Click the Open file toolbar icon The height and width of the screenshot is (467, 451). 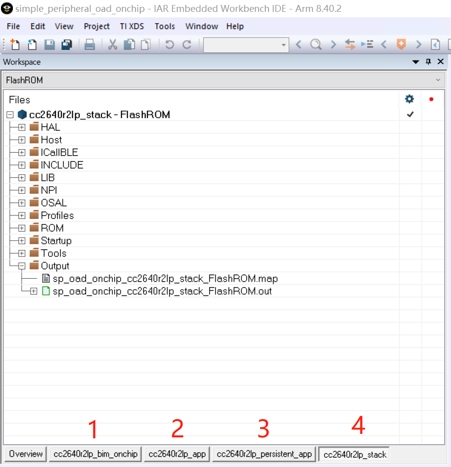32,44
